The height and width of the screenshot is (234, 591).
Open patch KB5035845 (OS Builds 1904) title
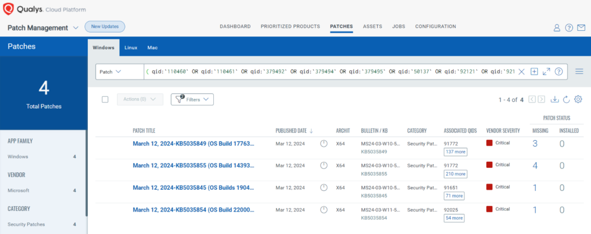pos(193,188)
